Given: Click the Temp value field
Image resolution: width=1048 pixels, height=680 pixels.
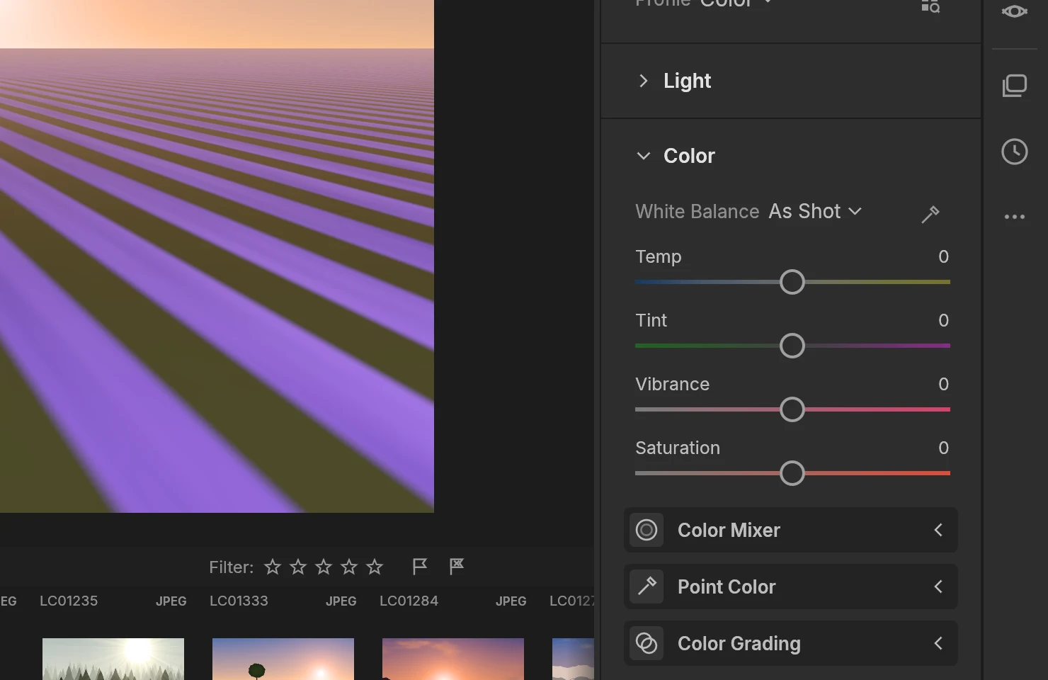Looking at the screenshot, I should (x=943, y=256).
